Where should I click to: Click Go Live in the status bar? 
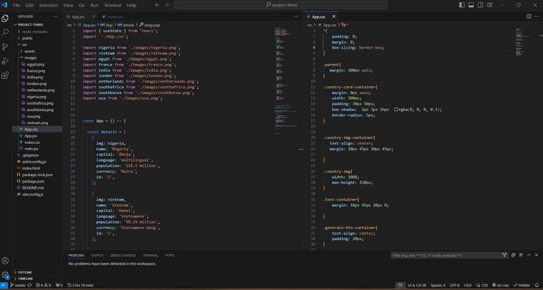coord(501,285)
